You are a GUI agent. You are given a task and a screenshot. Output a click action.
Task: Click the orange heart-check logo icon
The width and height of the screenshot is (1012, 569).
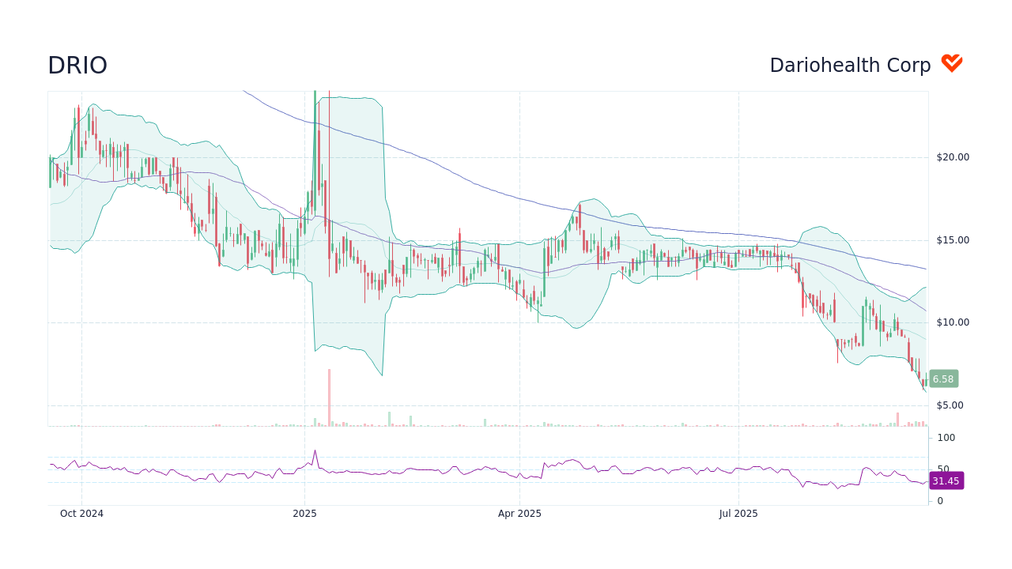[x=952, y=64]
